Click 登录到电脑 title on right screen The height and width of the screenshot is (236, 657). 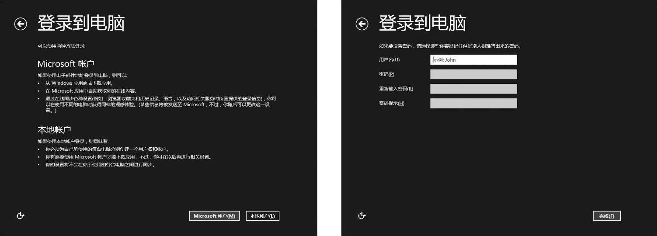click(x=422, y=23)
